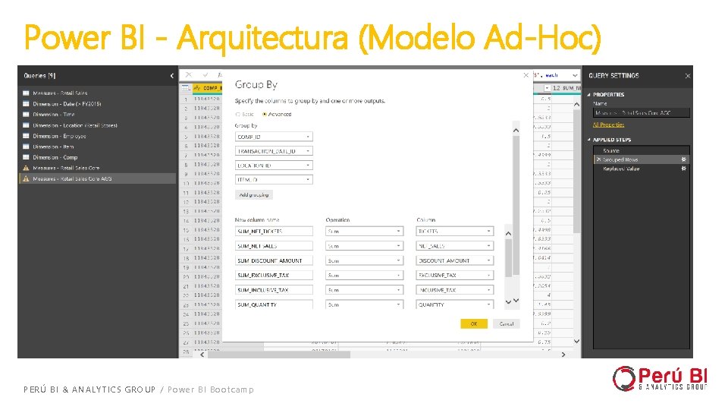The image size is (728, 410).
Task: Open the All Properties link
Action: point(608,125)
